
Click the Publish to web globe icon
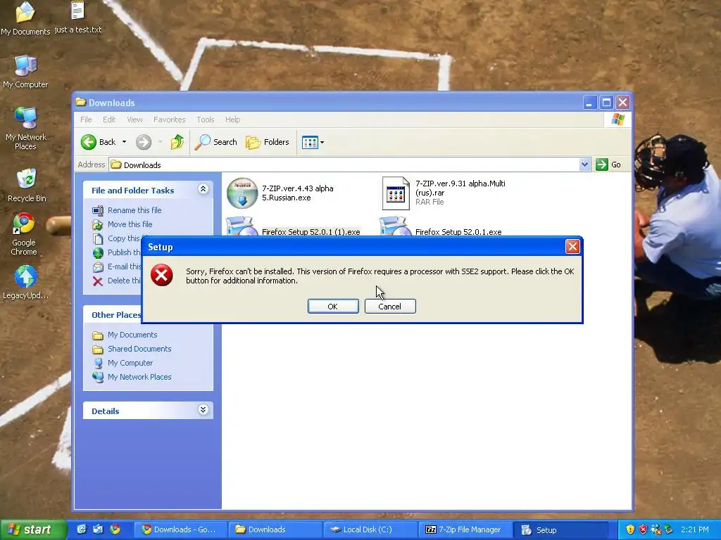tap(97, 253)
